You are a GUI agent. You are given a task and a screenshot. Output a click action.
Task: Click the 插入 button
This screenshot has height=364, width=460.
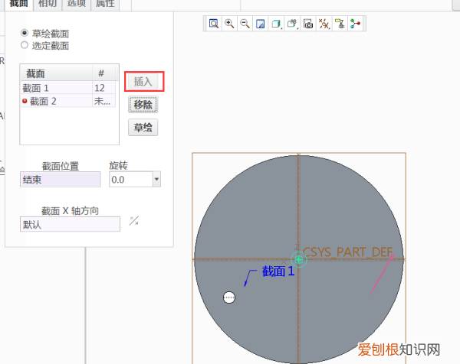point(143,81)
